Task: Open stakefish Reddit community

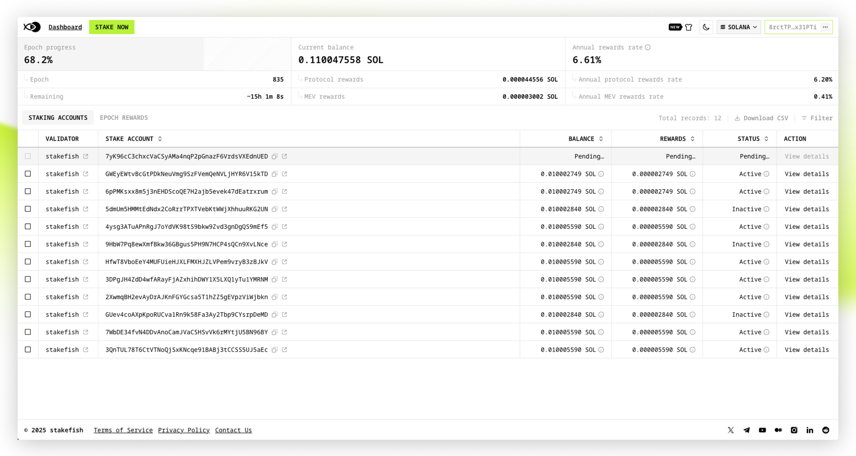Action: point(826,430)
